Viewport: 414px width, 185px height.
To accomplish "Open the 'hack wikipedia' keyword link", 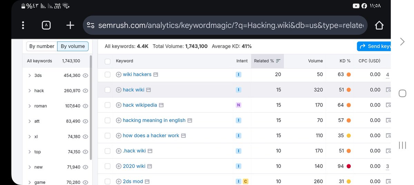I will 140,105.
